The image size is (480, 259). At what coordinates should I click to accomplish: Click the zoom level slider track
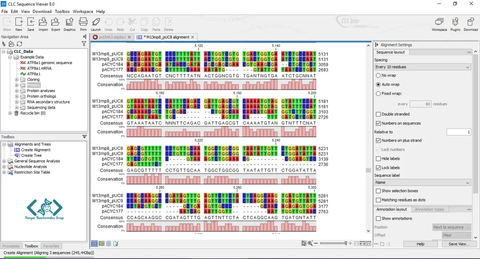333,244
